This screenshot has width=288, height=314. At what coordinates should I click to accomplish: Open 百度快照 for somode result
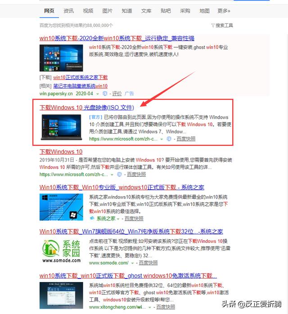(x=148, y=263)
